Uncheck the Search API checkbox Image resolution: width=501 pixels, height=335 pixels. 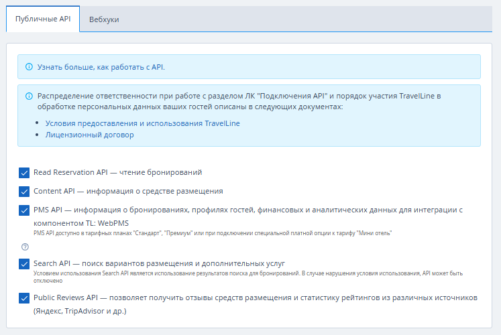pos(24,264)
